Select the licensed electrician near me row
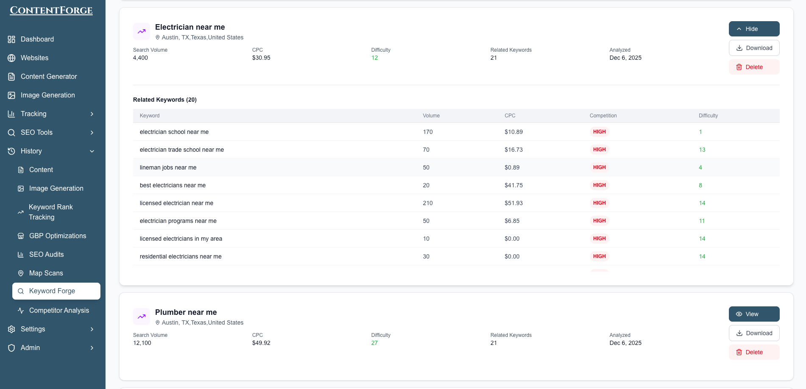Viewport: 806px width, 389px height. [176, 203]
